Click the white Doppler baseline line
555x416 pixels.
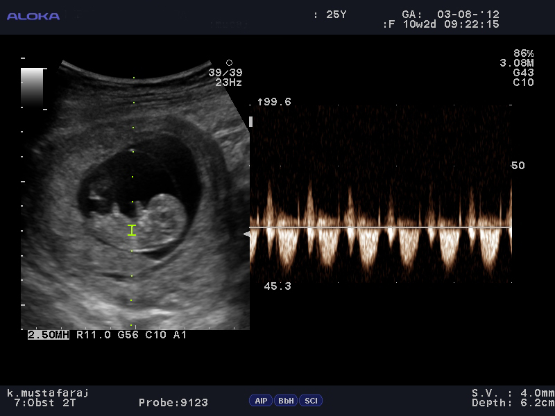tap(380, 227)
